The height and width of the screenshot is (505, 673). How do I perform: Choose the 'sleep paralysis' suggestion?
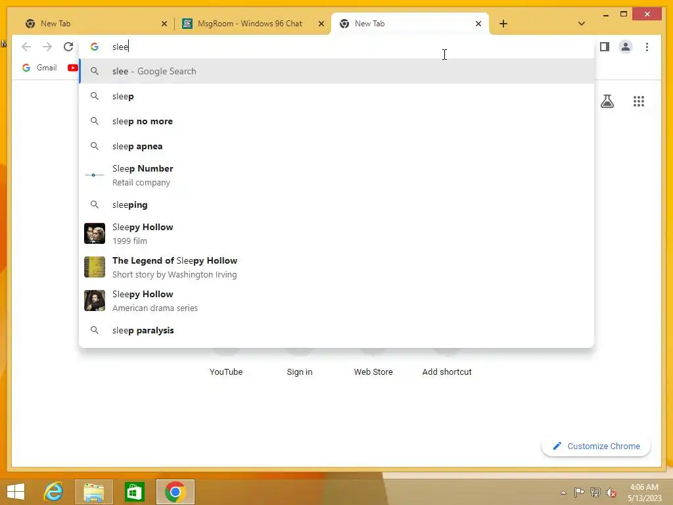336,330
